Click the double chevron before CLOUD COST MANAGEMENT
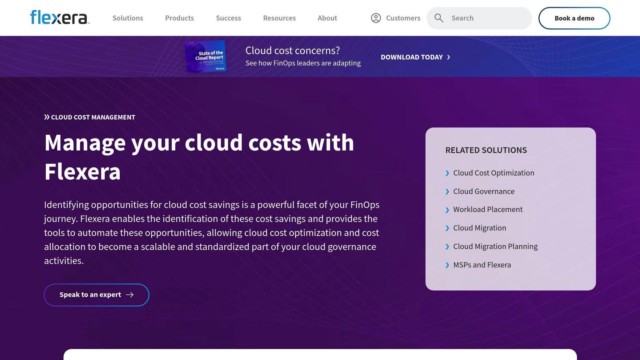 click(x=47, y=117)
